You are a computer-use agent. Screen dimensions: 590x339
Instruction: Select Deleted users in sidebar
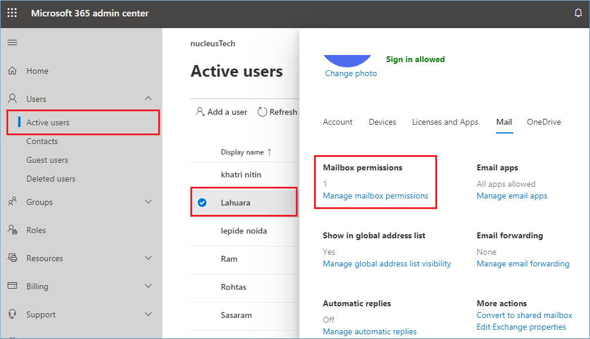click(x=50, y=179)
